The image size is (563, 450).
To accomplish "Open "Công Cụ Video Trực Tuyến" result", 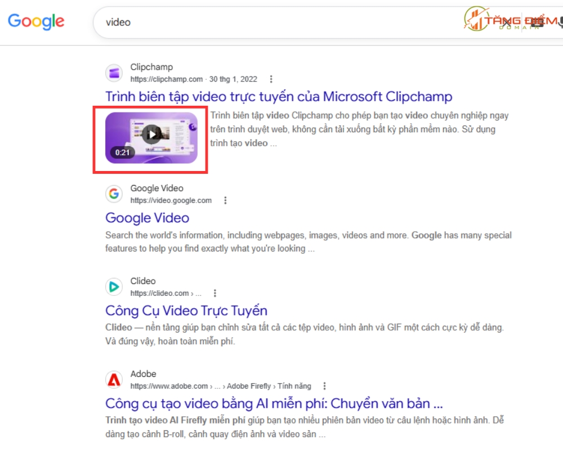I will click(x=186, y=310).
